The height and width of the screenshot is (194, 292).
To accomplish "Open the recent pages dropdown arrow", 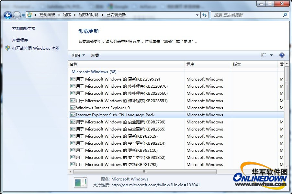I will tap(23, 15).
